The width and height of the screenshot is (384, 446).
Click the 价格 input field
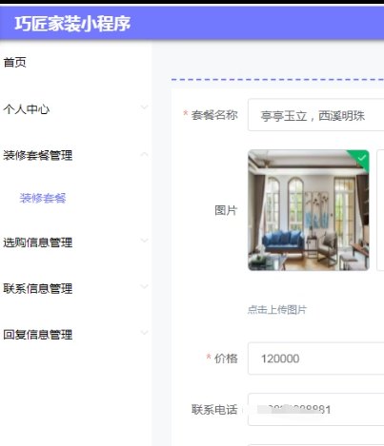pos(315,359)
